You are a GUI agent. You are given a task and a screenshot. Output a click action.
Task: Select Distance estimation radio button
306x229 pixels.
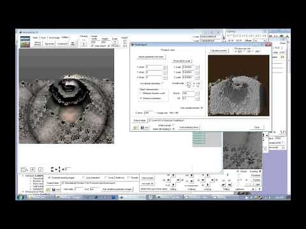click(141, 98)
